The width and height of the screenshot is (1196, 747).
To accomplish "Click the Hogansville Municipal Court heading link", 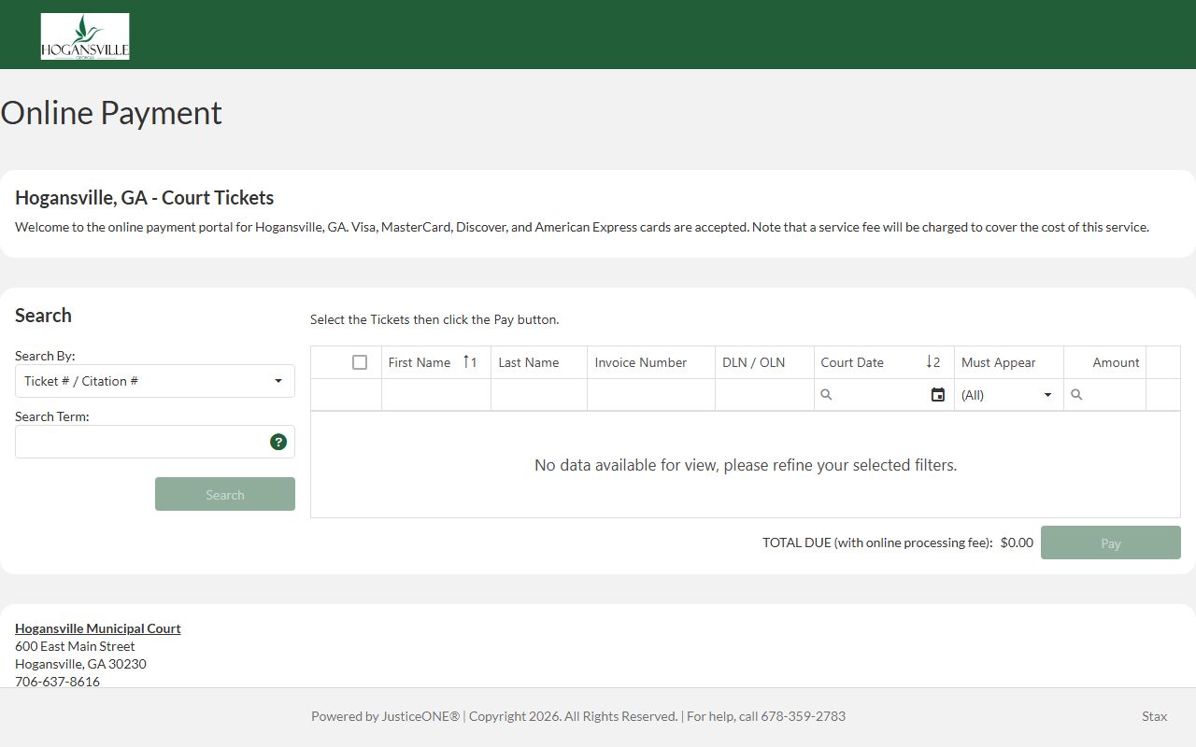I will [x=98, y=628].
